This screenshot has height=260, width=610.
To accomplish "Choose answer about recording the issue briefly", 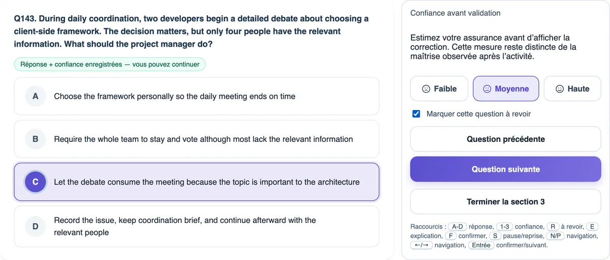I will click(x=197, y=227).
